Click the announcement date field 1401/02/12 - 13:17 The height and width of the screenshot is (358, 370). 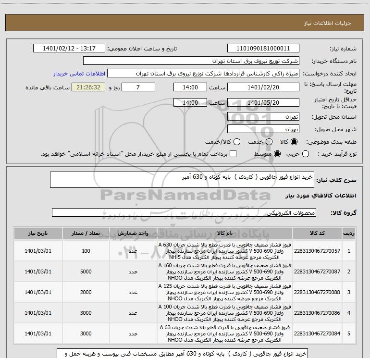69,48
